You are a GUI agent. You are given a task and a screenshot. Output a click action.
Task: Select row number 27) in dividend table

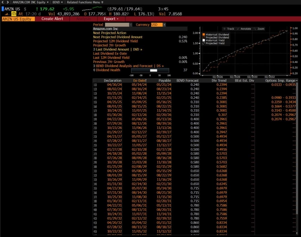pyautogui.click(x=95, y=154)
